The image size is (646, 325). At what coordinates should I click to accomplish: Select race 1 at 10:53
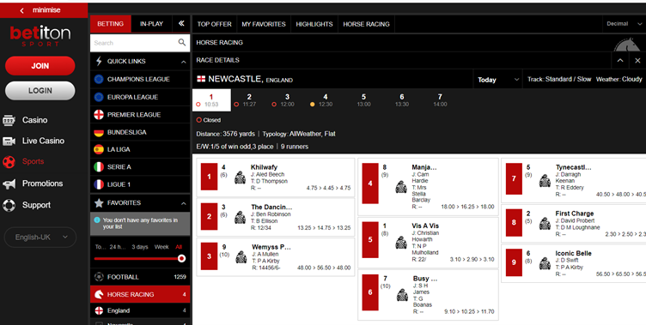coord(211,100)
